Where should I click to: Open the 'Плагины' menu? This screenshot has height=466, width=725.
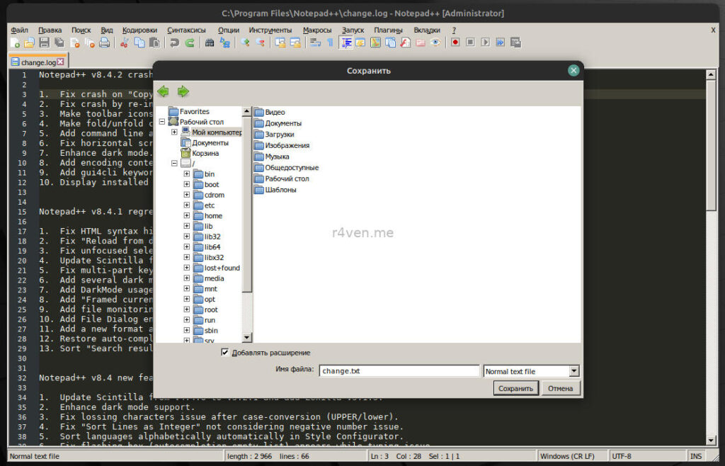click(388, 30)
